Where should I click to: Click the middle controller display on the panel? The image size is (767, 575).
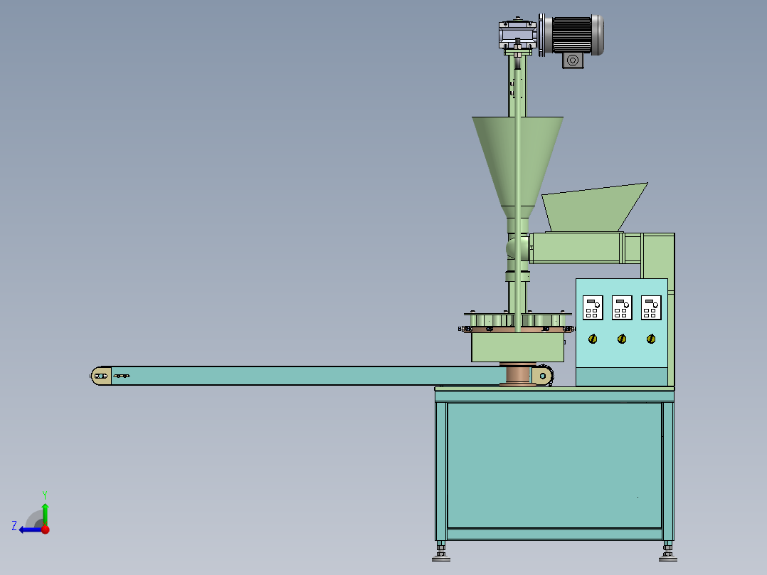point(622,308)
